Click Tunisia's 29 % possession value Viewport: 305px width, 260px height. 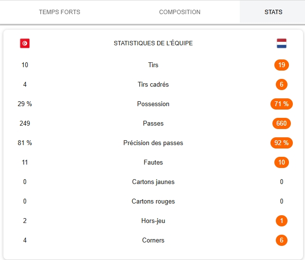[25, 104]
